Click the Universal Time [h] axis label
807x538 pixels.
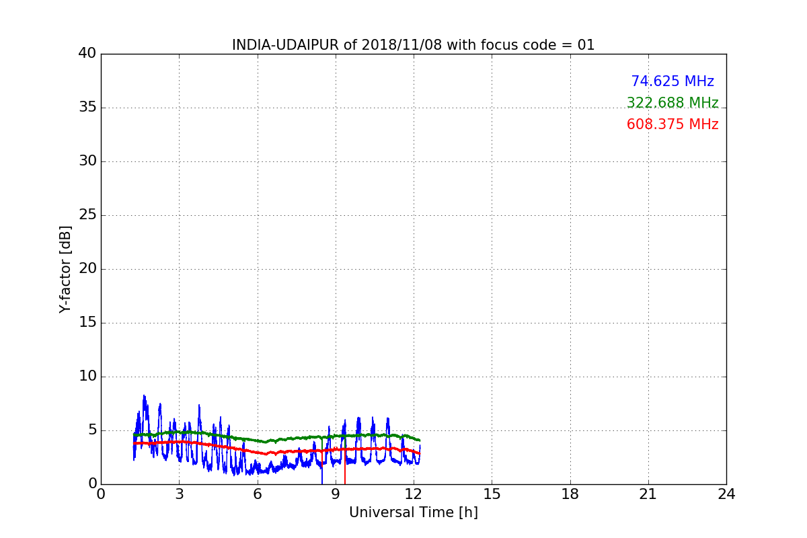413,512
